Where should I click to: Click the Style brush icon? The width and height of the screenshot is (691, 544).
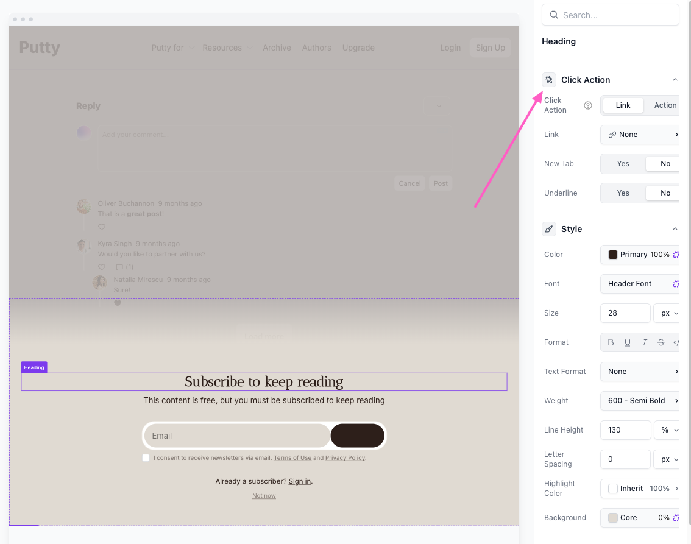549,229
